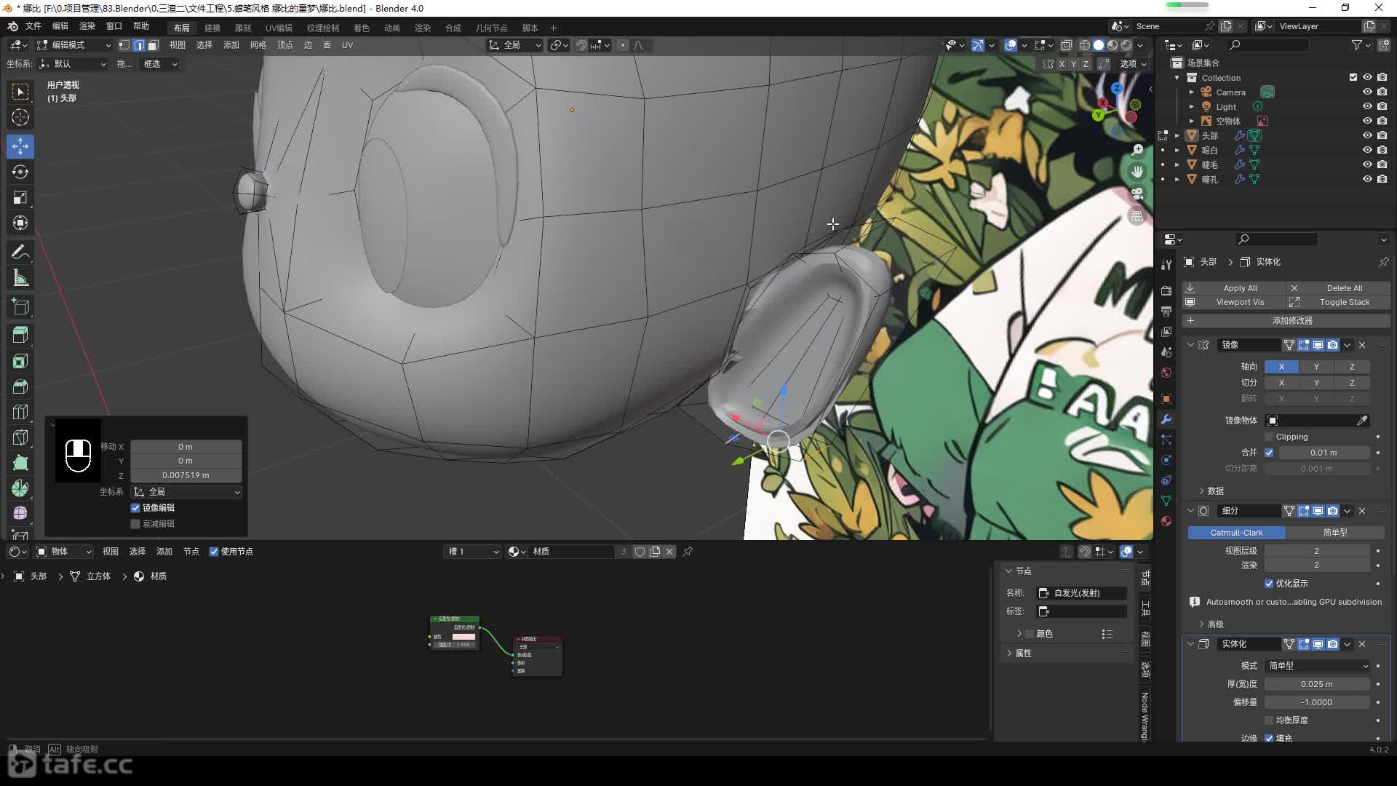This screenshot has width=1397, height=786.
Task: Select the Knife tool
Action: click(x=20, y=437)
